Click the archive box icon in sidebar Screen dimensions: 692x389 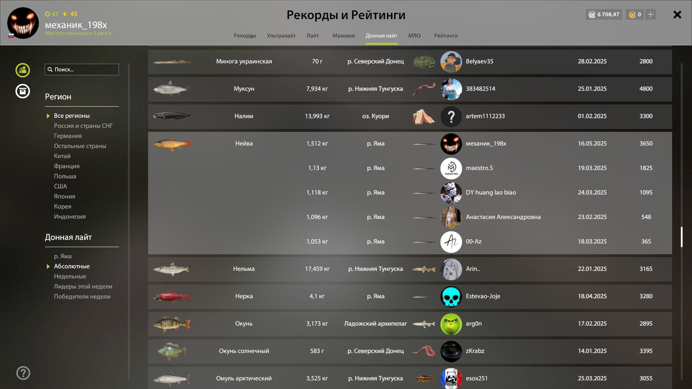pyautogui.click(x=23, y=91)
